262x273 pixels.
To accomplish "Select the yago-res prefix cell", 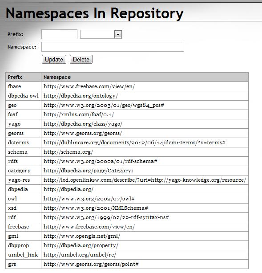I will click(23, 180).
